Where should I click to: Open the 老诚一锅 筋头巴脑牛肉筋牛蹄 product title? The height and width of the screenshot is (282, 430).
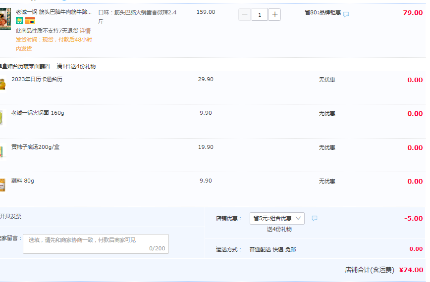(54, 12)
